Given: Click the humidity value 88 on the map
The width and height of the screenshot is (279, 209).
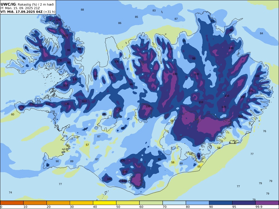Looking at the screenshot, I should pyautogui.click(x=82, y=10).
